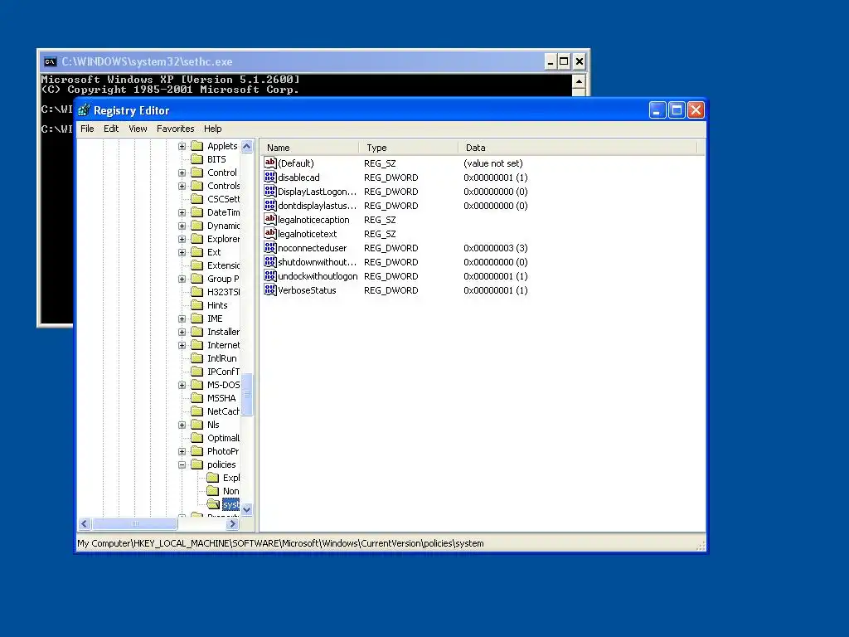Click scroll up arrow in command prompt window
This screenshot has height=637, width=849.
(579, 82)
